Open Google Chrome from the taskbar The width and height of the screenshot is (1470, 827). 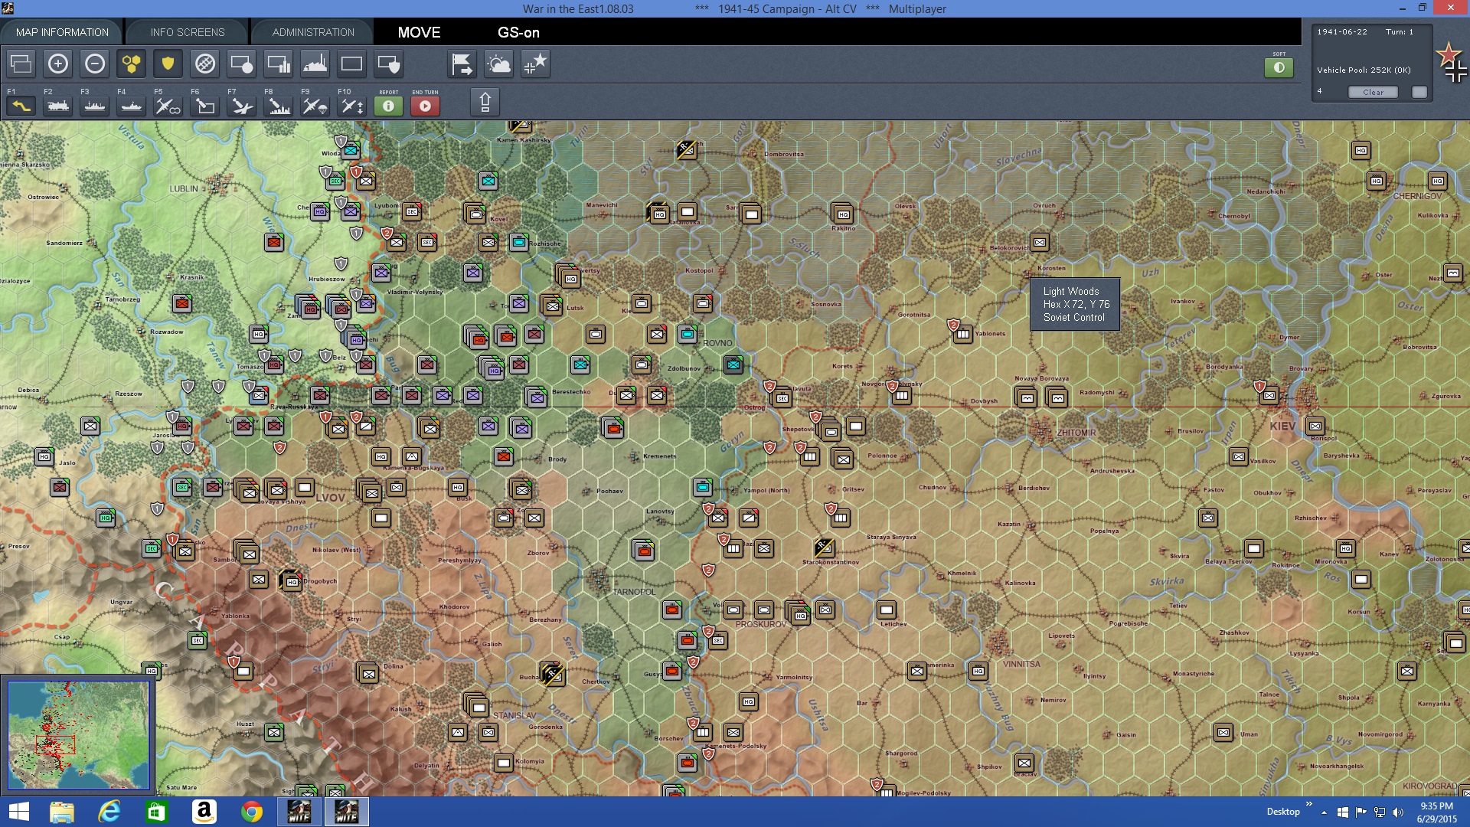pos(251,812)
